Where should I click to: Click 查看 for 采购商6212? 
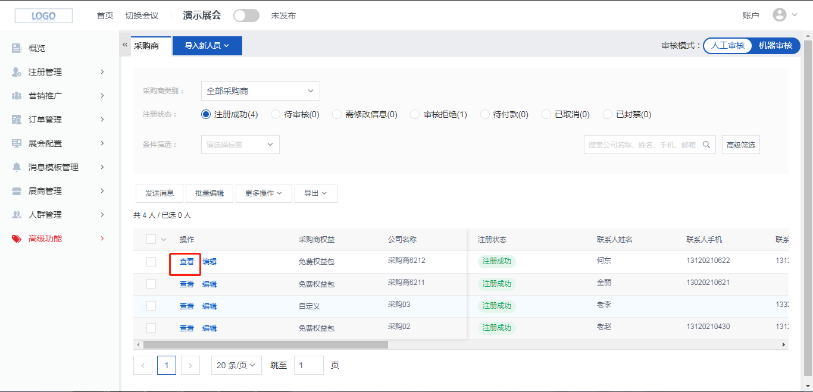pyautogui.click(x=187, y=262)
